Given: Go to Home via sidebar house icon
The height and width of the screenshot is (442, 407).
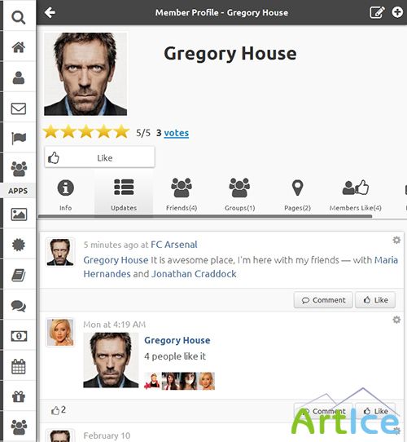Looking at the screenshot, I should (19, 47).
